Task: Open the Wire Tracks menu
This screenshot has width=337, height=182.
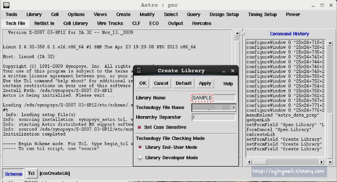Action: [110, 23]
